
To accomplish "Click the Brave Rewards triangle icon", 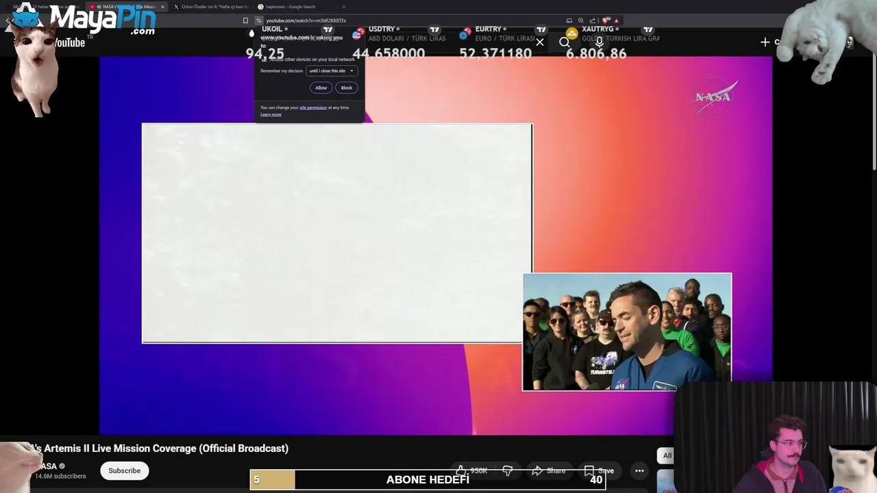I will point(616,21).
